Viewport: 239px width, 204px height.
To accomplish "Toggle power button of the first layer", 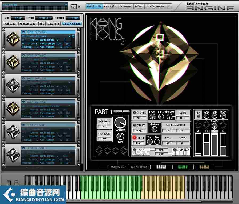I will click(23, 32).
